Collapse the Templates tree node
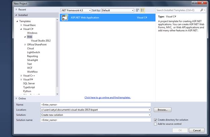 (17, 21)
